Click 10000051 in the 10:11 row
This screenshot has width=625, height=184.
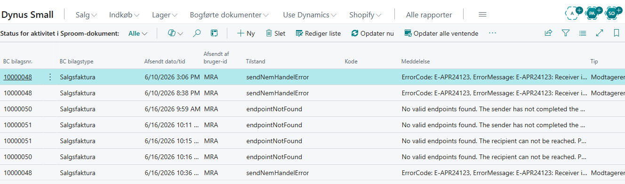17,125
